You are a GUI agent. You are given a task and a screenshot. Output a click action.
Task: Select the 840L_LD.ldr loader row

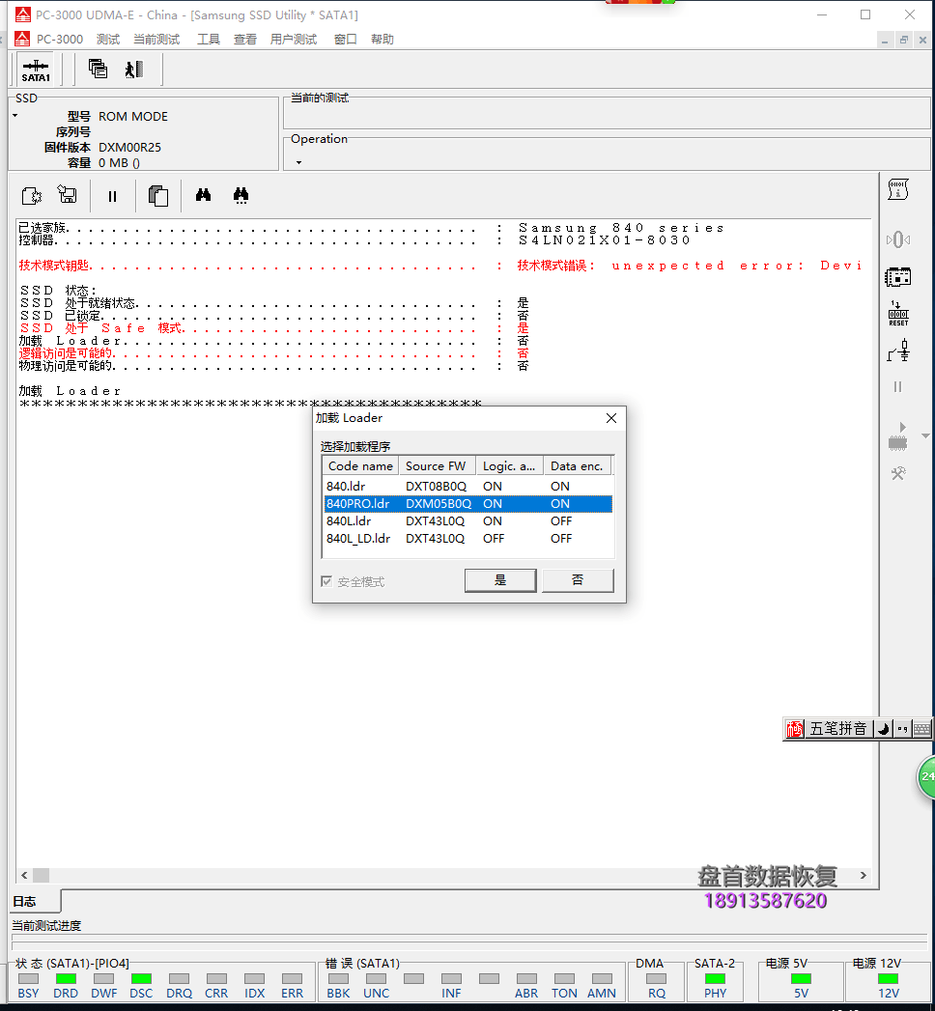(468, 539)
